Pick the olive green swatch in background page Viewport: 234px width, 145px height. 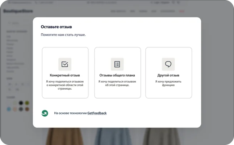click(x=27, y=103)
